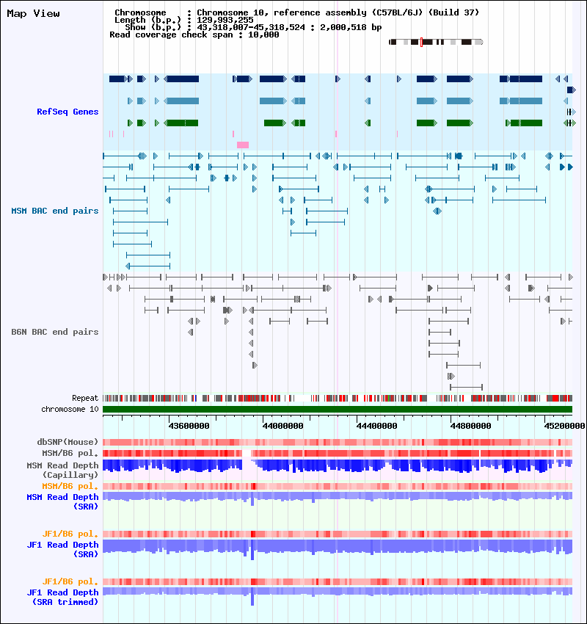Click axis position 44400000
The height and width of the screenshot is (624, 587).
pos(376,427)
